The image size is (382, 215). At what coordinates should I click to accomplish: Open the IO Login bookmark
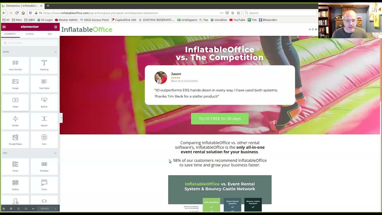[x=45, y=20]
